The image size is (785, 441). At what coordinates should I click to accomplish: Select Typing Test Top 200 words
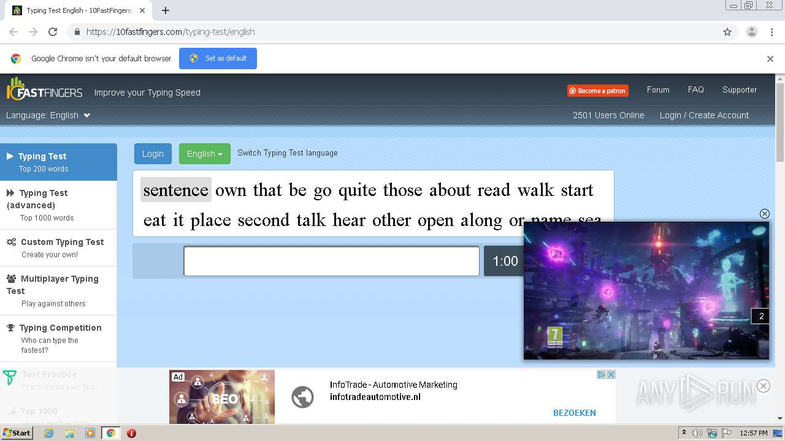pyautogui.click(x=58, y=162)
